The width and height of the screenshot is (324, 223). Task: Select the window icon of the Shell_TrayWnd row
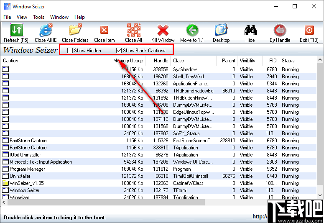coord(5,76)
